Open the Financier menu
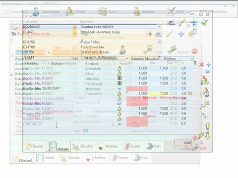This screenshot has width=238, height=178. point(144,11)
